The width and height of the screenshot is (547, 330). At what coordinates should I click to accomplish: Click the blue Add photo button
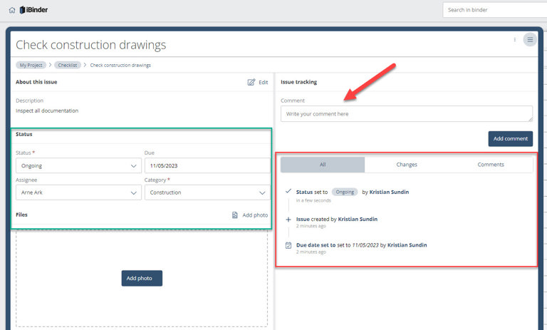142,278
